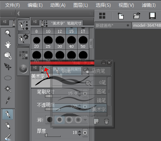Open tool property pen-with-gear icon
This screenshot has height=141, width=161.
click(24, 38)
